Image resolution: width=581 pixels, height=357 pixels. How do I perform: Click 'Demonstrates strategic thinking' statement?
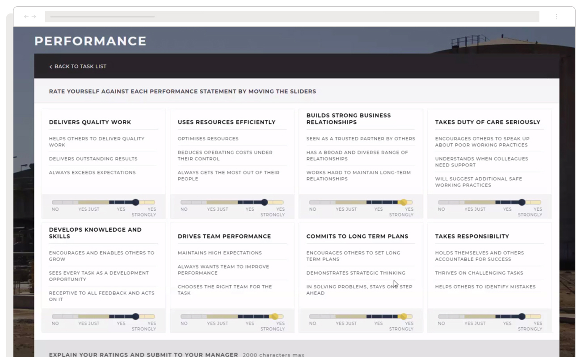356,273
